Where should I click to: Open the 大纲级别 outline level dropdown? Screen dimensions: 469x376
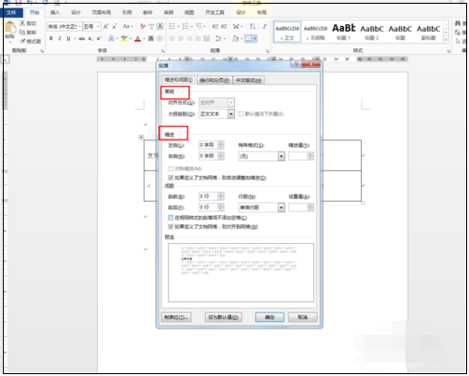231,114
